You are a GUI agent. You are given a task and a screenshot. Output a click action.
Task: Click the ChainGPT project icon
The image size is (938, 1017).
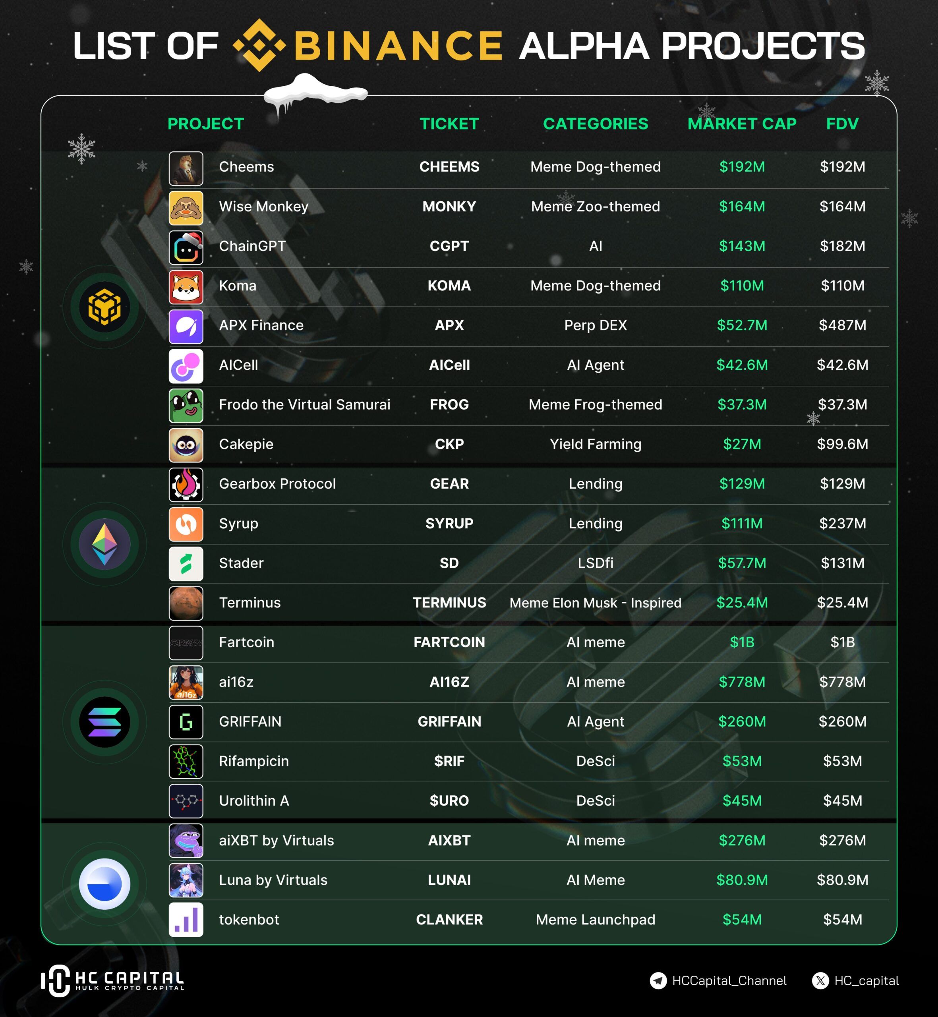point(186,247)
